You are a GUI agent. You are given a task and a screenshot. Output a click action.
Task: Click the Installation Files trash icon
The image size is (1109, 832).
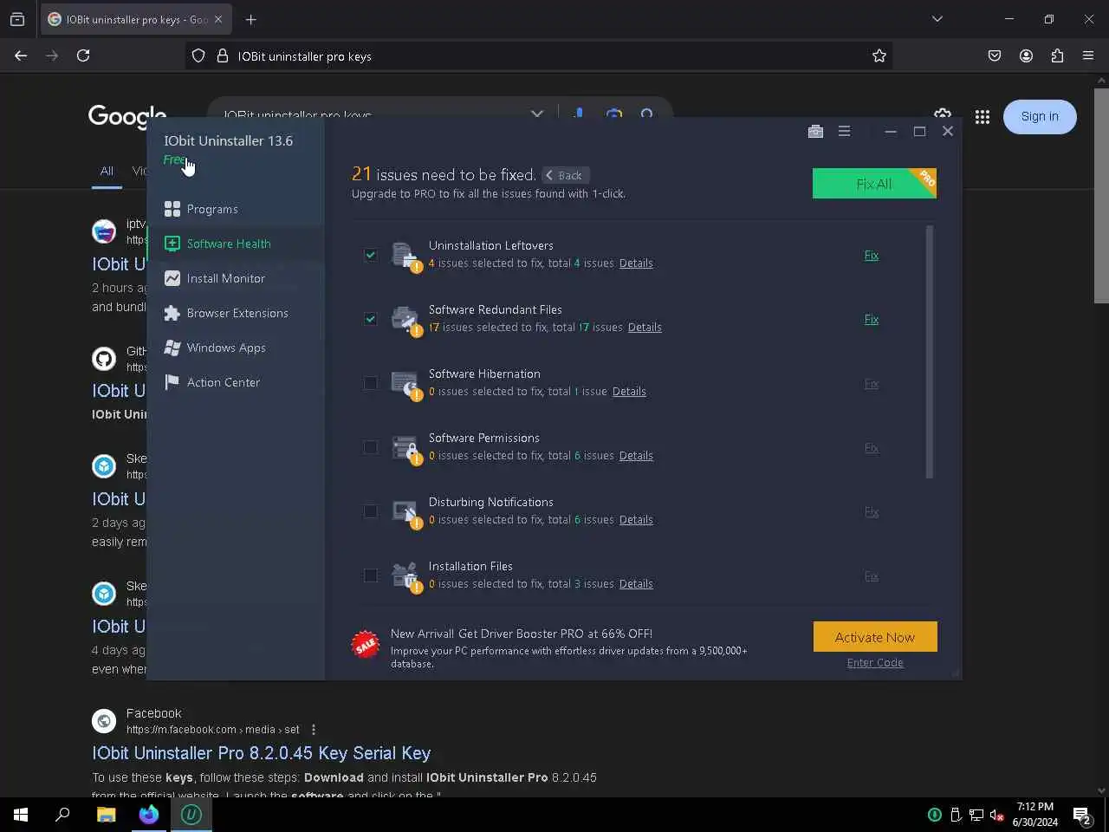[x=405, y=576]
